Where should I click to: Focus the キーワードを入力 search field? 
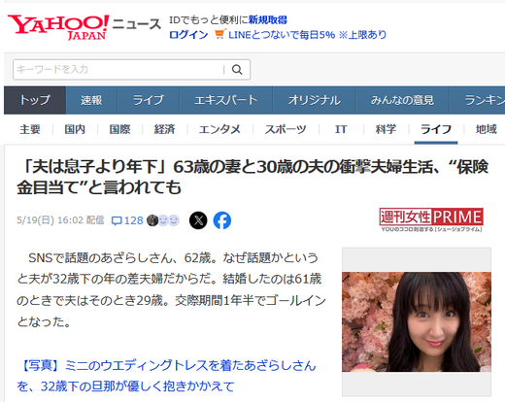click(x=118, y=69)
